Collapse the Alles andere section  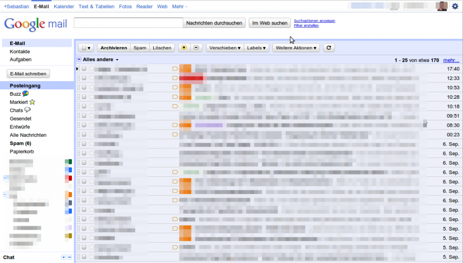[80, 59]
